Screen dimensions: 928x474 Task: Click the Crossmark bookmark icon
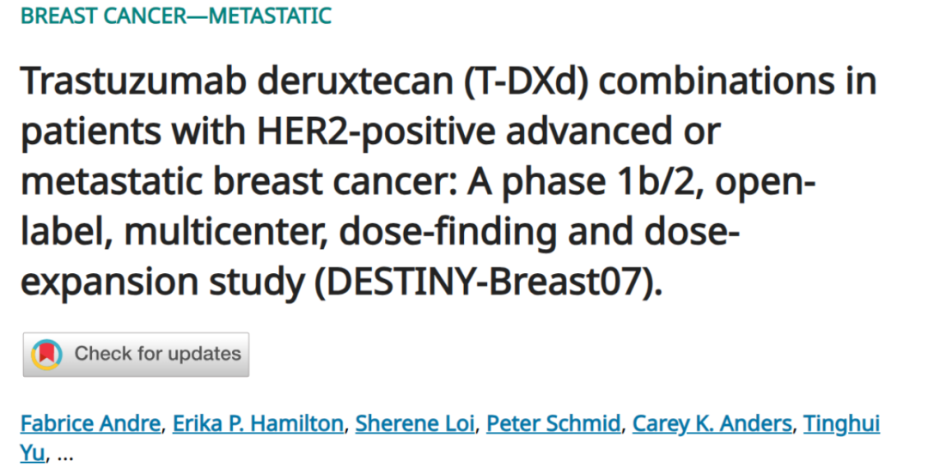[46, 355]
